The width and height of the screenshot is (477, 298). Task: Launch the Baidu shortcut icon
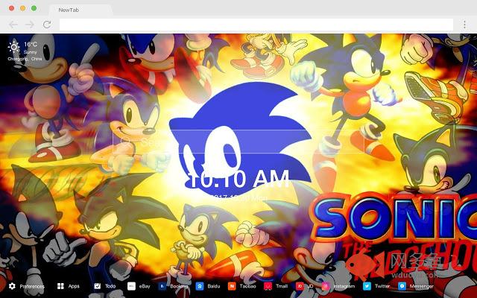pos(200,286)
